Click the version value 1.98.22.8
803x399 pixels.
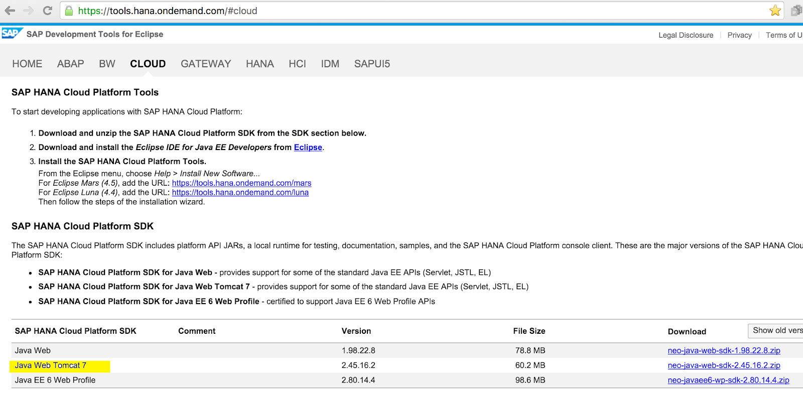tap(358, 350)
